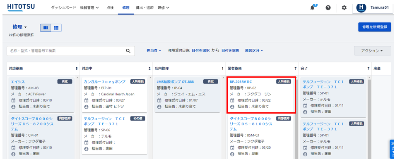Click メーカー：Cardinal Health Japan text
Image resolution: width=395 pixels, height=159 pixels.
[109, 94]
